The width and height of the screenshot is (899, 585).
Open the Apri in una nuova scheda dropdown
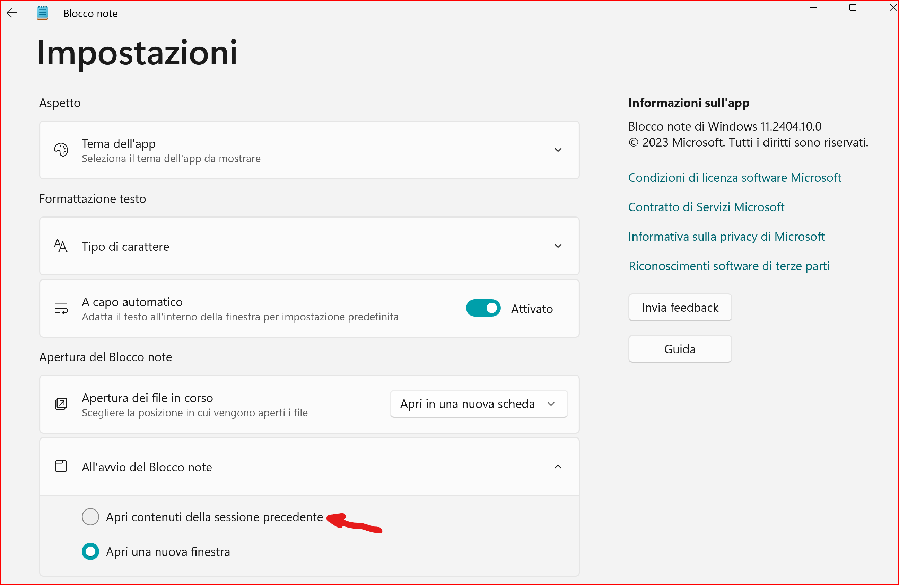[x=479, y=404]
